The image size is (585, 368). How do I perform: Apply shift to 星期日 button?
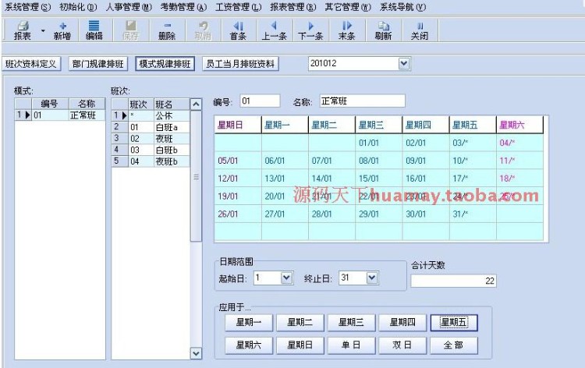pyautogui.click(x=300, y=345)
